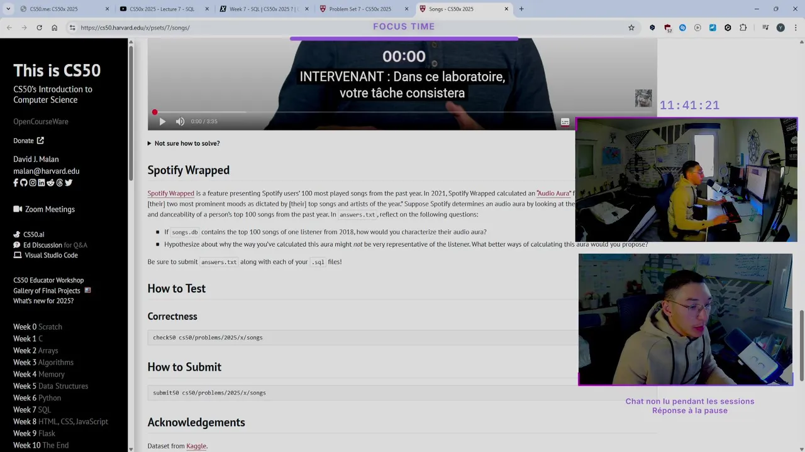Open the Chrome profile avatar
805x452 pixels.
(780, 28)
